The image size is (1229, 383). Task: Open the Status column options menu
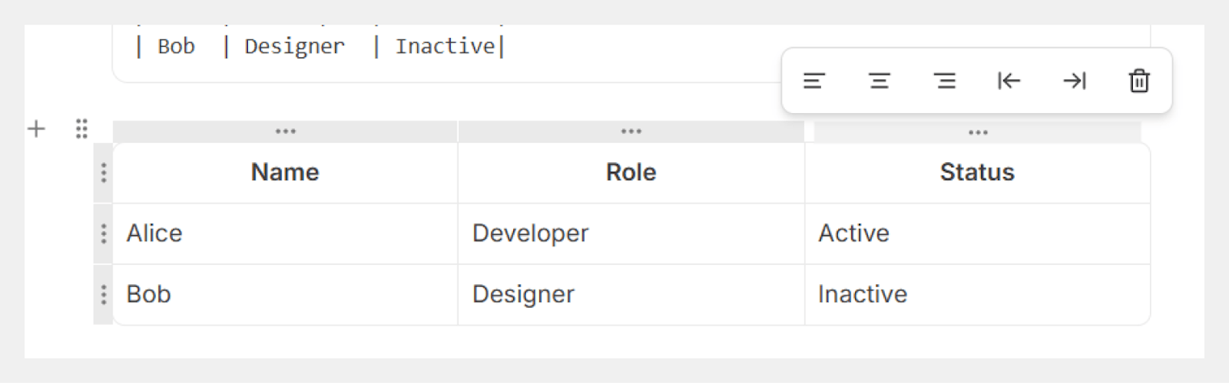(x=977, y=132)
